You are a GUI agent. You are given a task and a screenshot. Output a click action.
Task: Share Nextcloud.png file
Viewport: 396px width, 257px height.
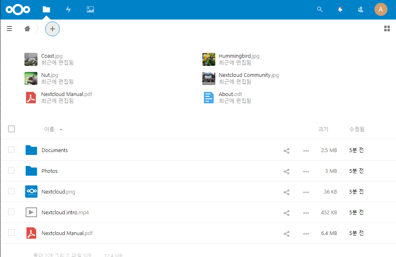click(287, 192)
